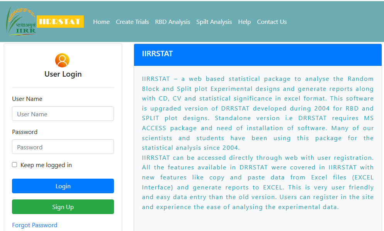Navigate to Contact Us
Screen dimensions: 384x231
point(272,22)
